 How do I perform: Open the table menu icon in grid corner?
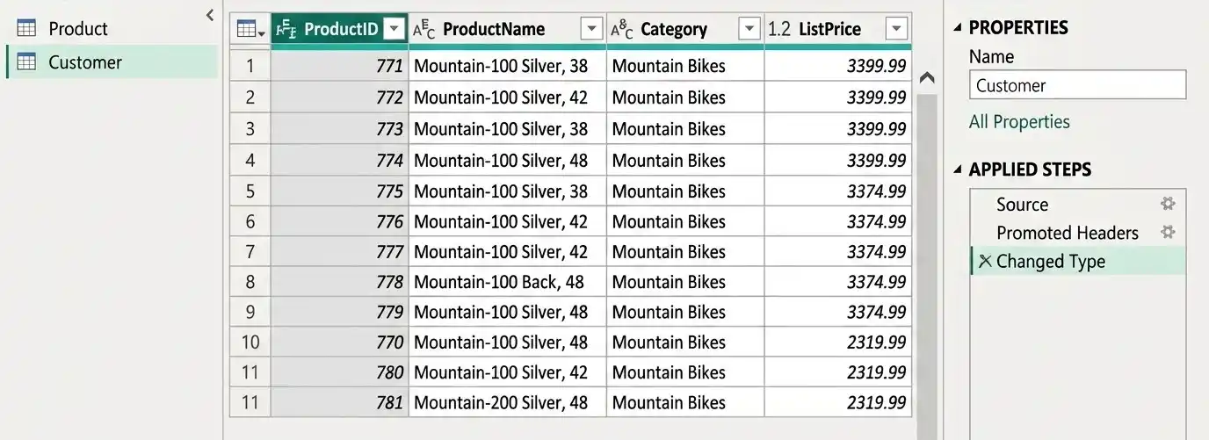250,29
